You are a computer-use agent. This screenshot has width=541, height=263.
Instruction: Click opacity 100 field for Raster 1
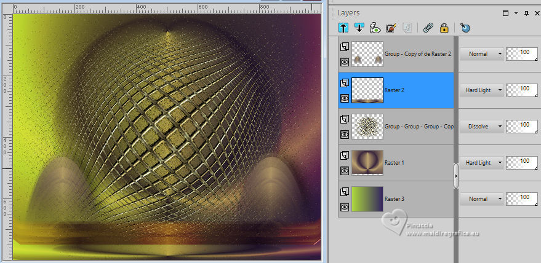pyautogui.click(x=522, y=163)
